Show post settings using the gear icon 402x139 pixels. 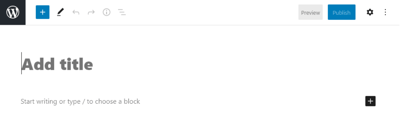(x=370, y=12)
